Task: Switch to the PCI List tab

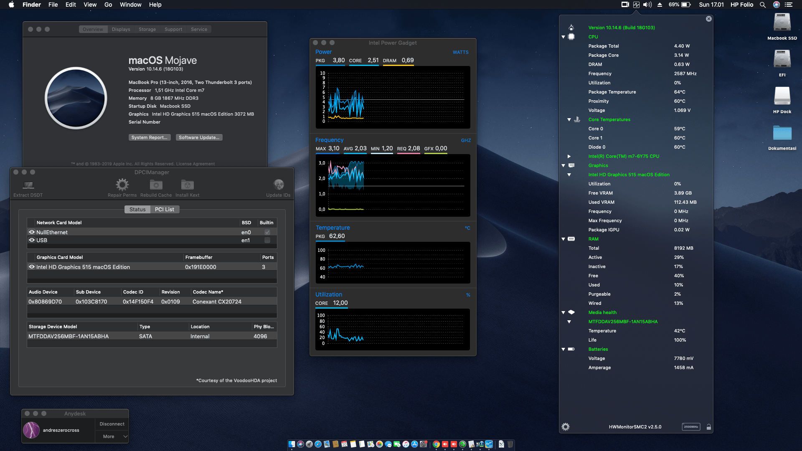Action: (x=165, y=209)
